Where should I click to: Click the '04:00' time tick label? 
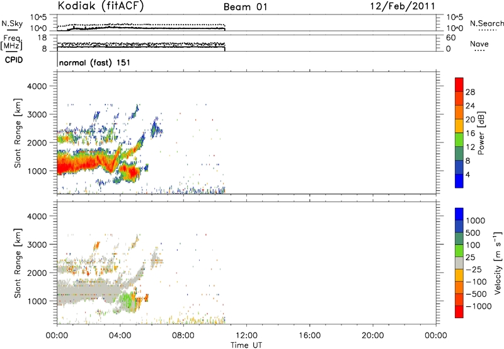(x=120, y=336)
